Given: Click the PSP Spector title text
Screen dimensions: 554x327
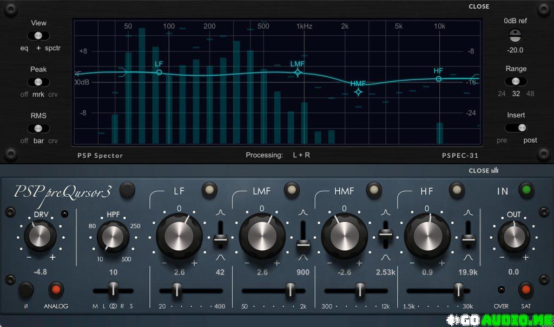Looking at the screenshot, I should [x=100, y=155].
